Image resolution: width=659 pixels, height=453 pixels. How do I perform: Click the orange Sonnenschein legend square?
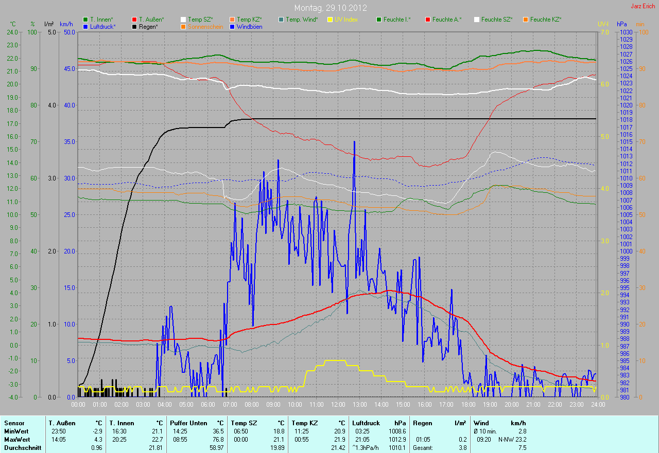click(x=183, y=26)
